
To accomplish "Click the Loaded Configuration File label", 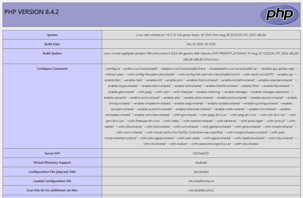I will tap(52, 181).
